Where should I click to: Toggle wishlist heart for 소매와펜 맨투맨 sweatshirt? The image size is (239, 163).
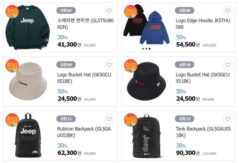(x=109, y=11)
